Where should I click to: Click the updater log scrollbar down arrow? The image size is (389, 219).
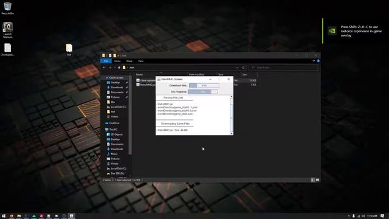coord(232,134)
